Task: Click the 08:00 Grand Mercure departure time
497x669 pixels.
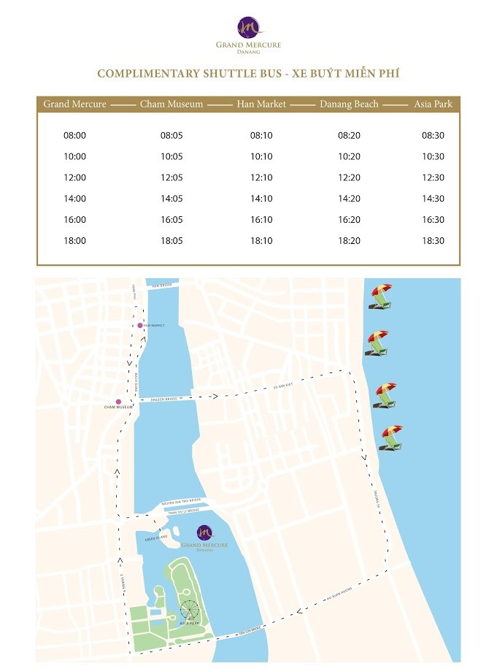Action: [x=74, y=136]
